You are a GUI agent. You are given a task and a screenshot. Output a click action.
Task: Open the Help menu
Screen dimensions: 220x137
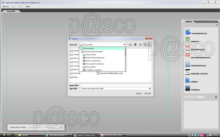(x=28, y=6)
